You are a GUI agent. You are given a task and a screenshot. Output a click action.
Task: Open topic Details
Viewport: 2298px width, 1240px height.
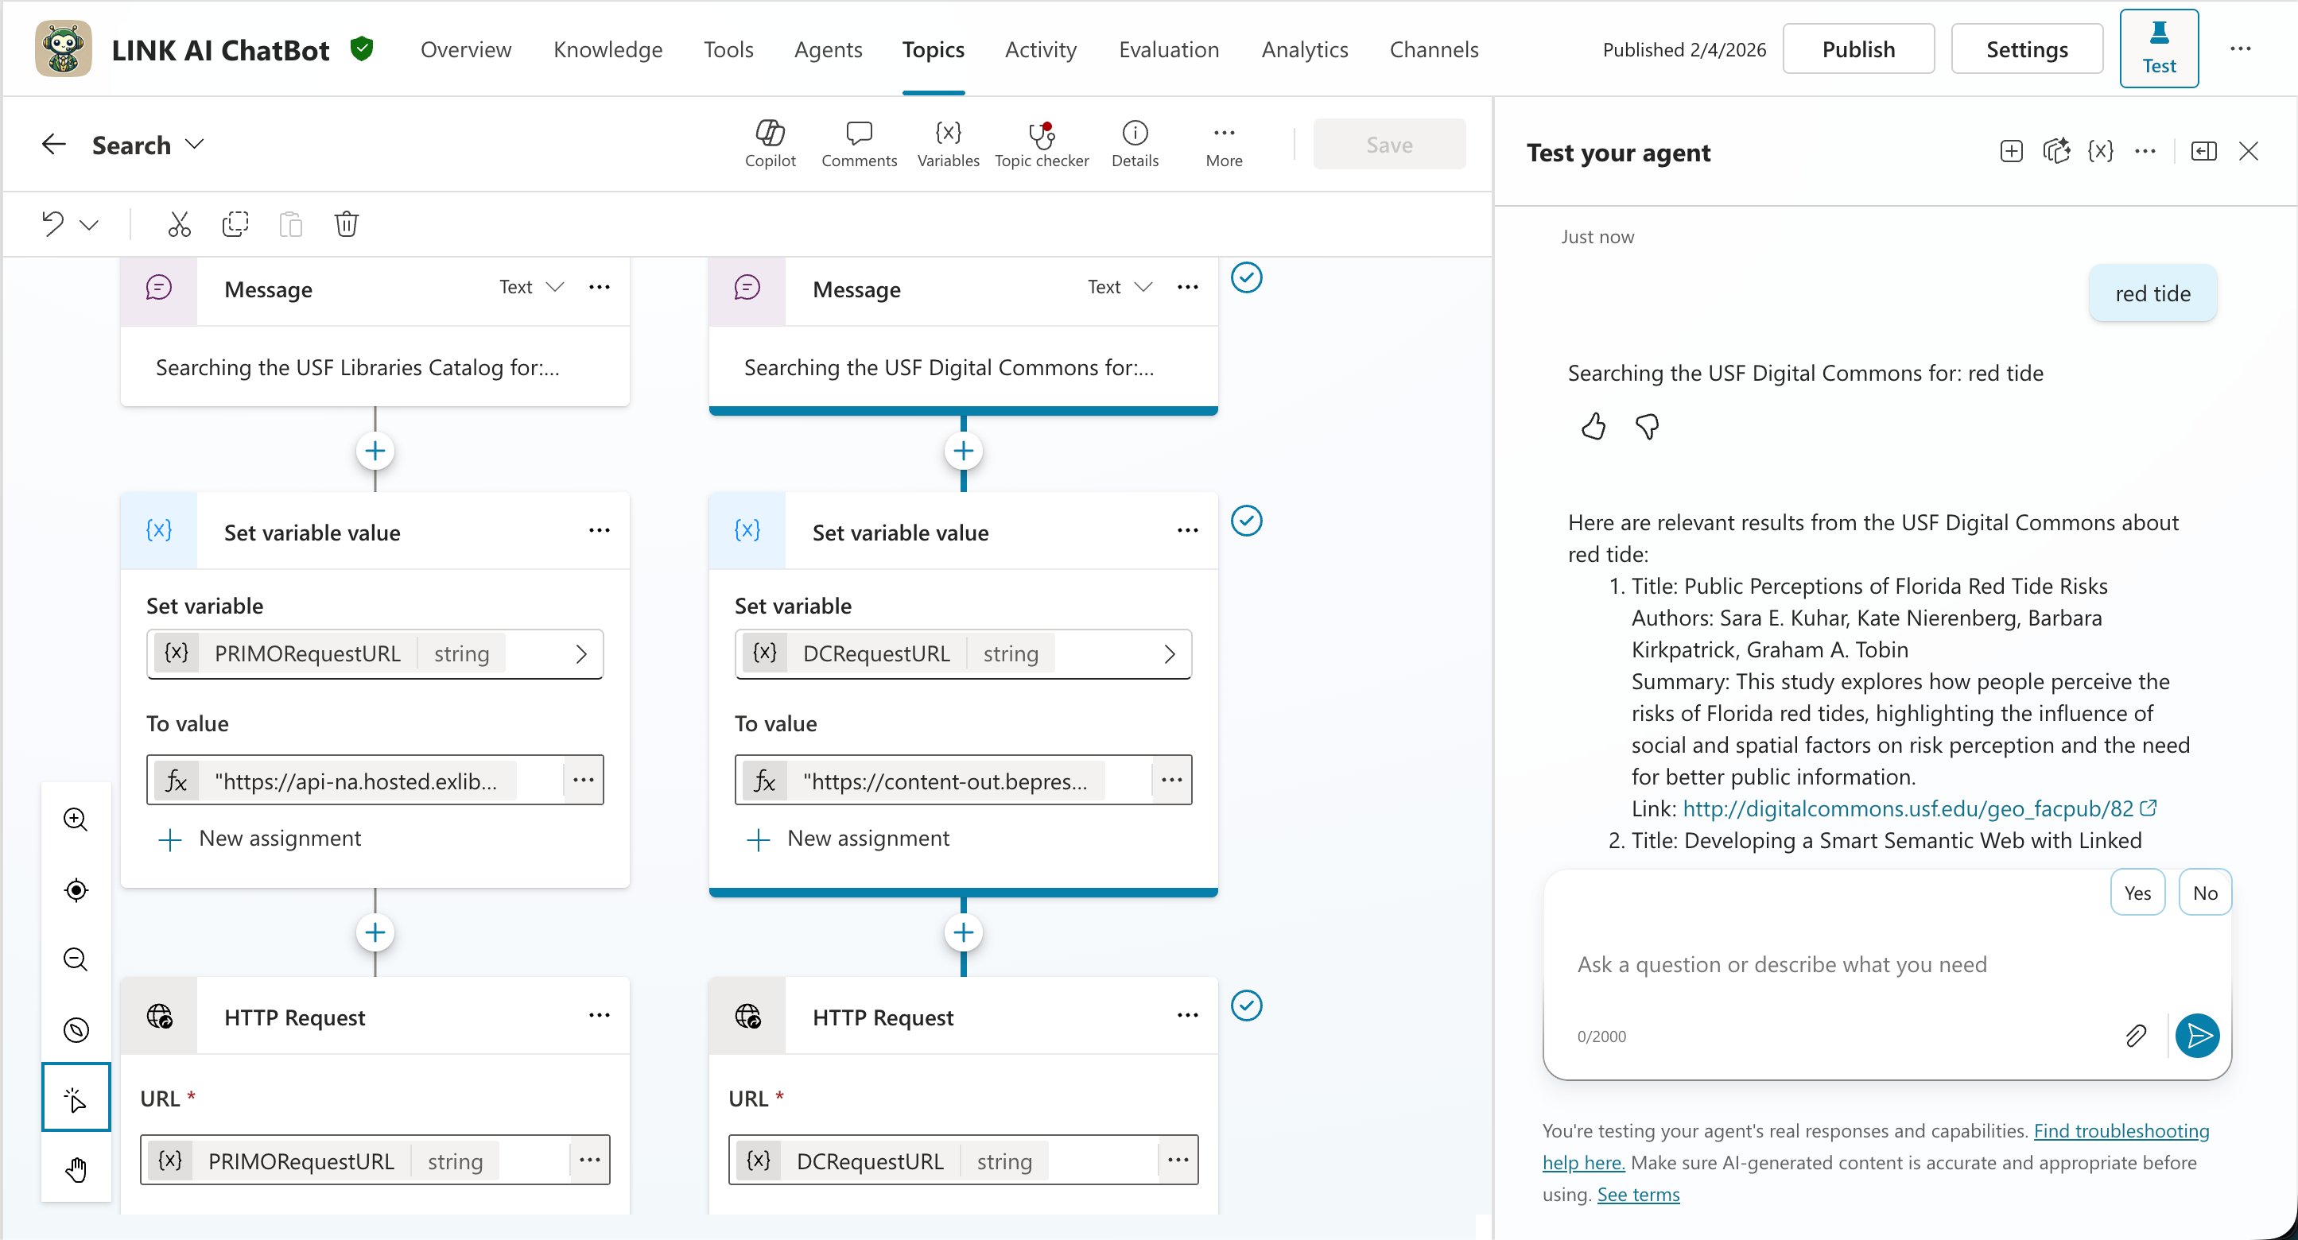[1134, 144]
